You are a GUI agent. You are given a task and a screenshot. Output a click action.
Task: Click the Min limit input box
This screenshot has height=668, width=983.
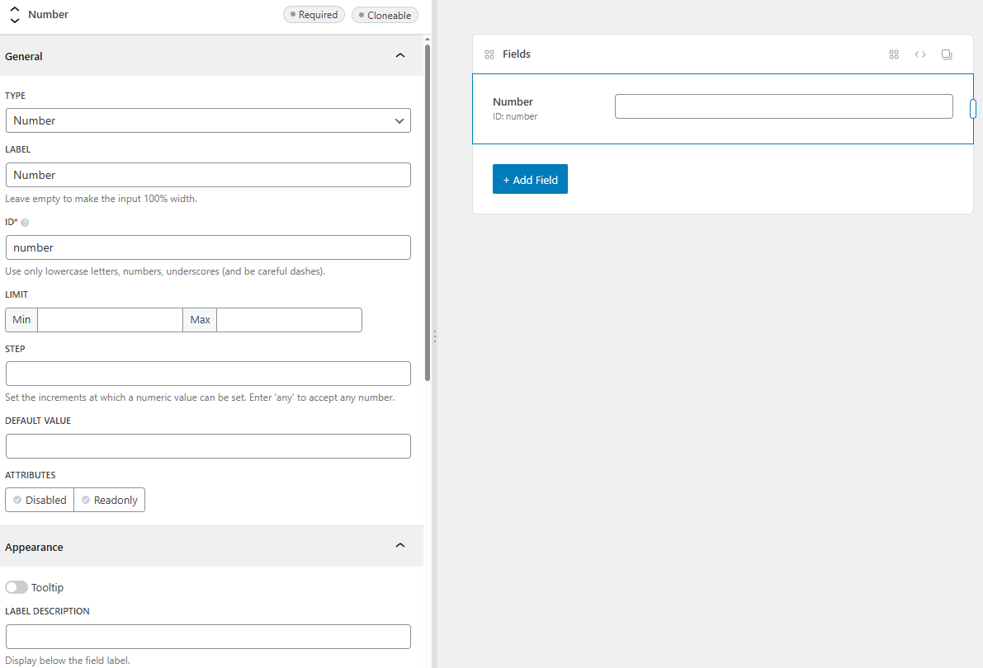click(x=110, y=320)
